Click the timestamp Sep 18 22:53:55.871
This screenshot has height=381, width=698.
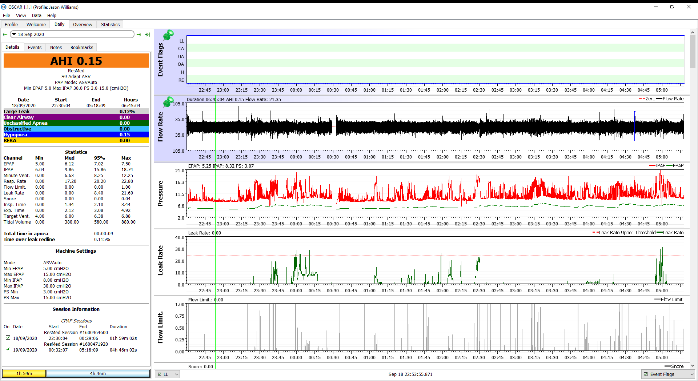coord(410,374)
